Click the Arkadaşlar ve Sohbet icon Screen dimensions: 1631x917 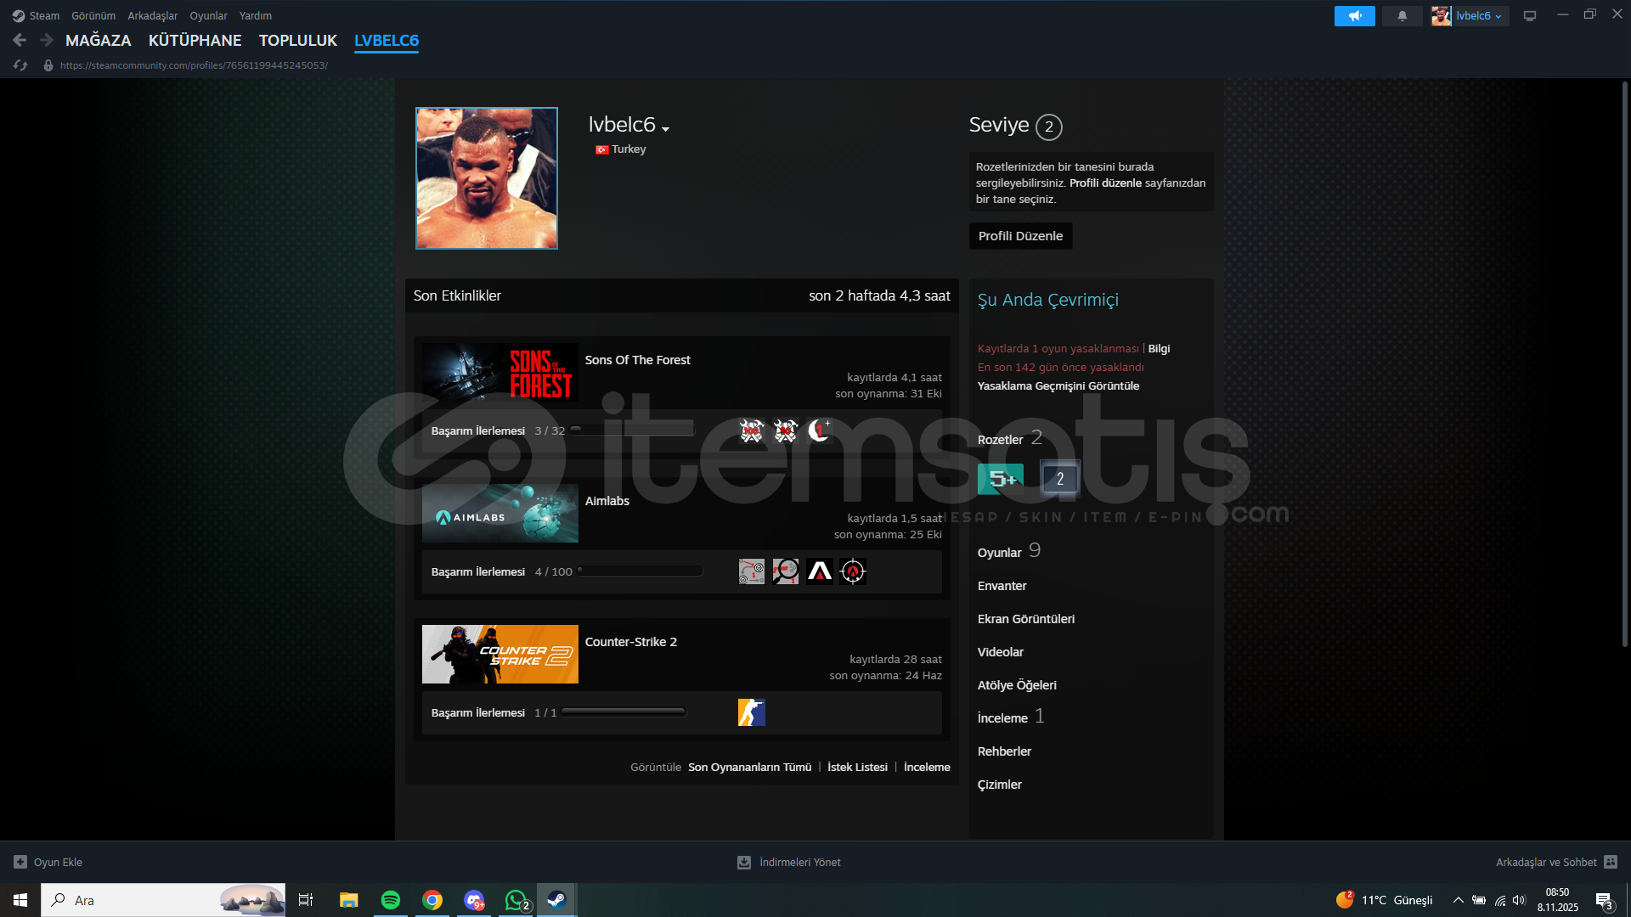(x=1610, y=862)
